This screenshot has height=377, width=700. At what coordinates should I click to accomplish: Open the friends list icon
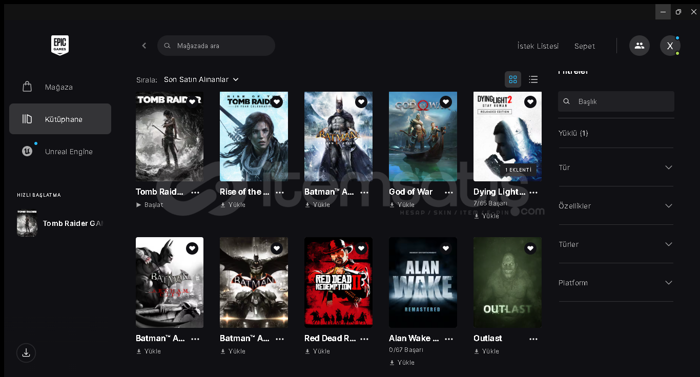click(x=640, y=46)
